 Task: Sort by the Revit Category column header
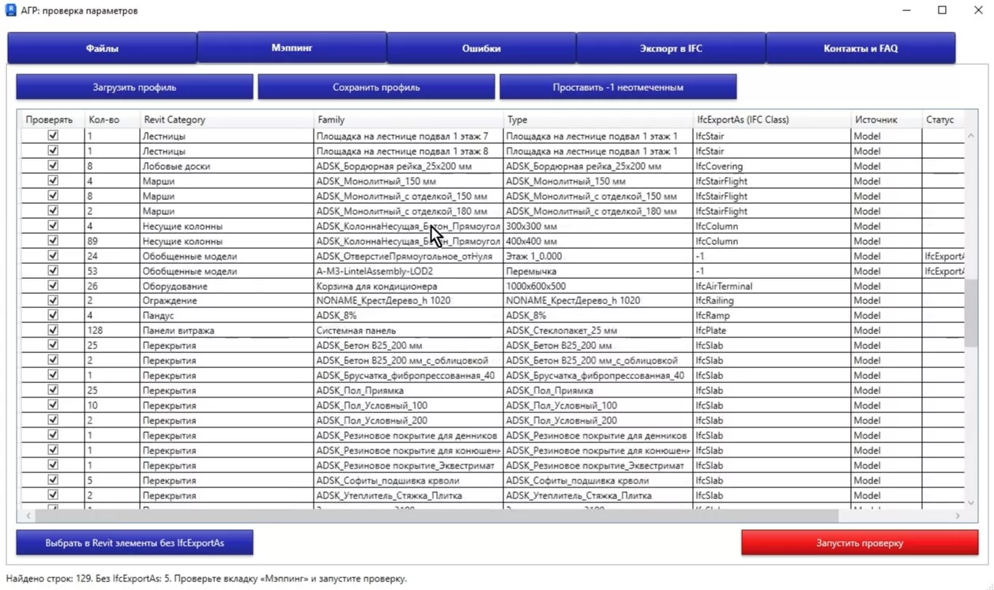coord(227,120)
